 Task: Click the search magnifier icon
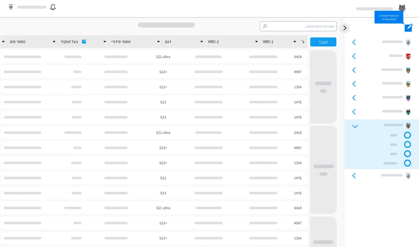click(x=265, y=26)
